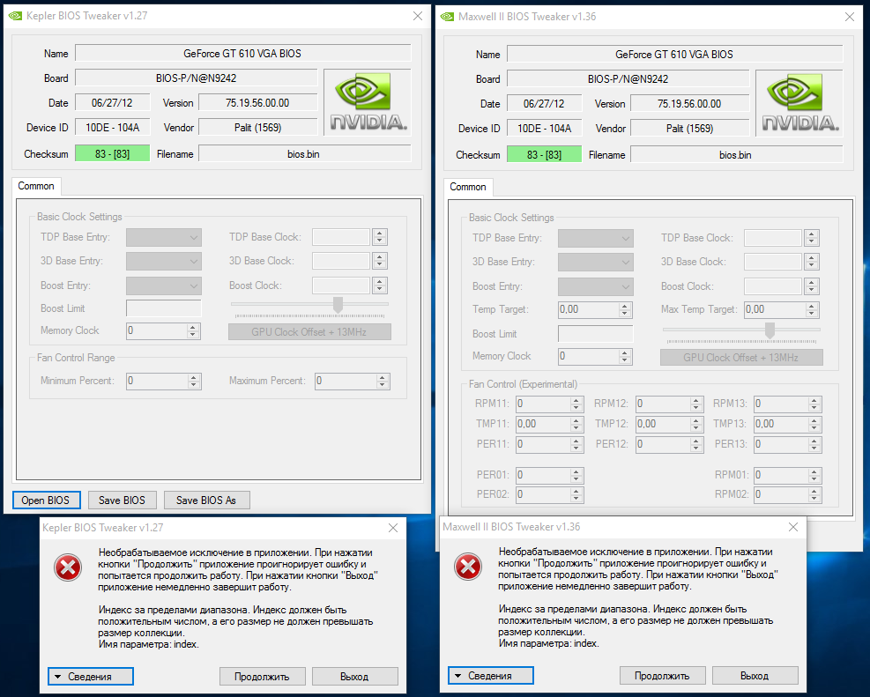Viewport: 870px width, 697px height.
Task: Click Version 75.19.56.00.00 field in Maxwell
Action: [x=689, y=104]
